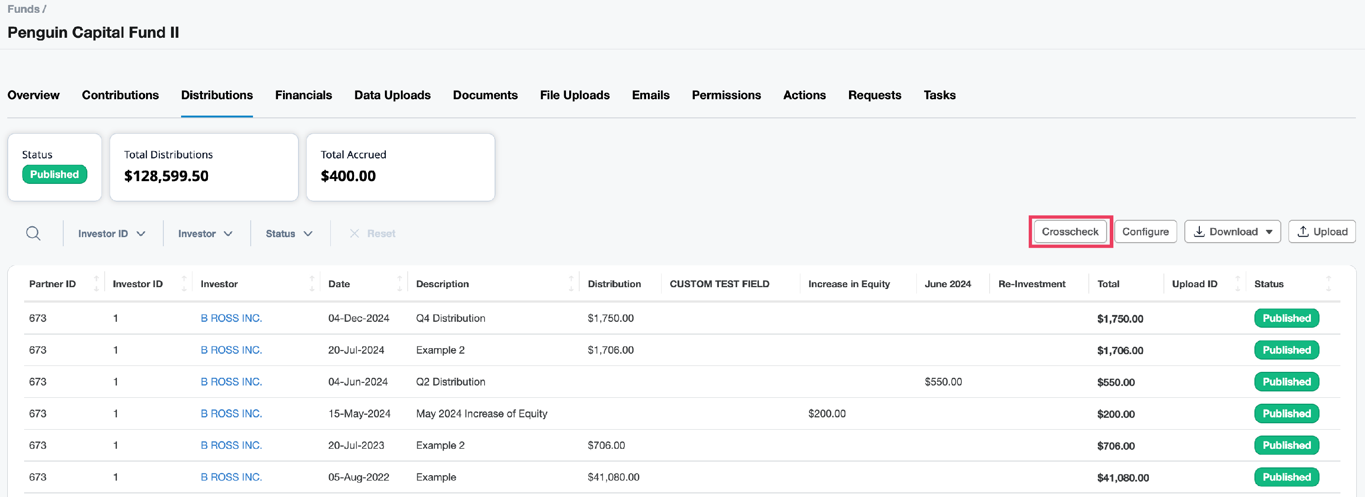Go to the Data Uploads tab

click(x=392, y=95)
